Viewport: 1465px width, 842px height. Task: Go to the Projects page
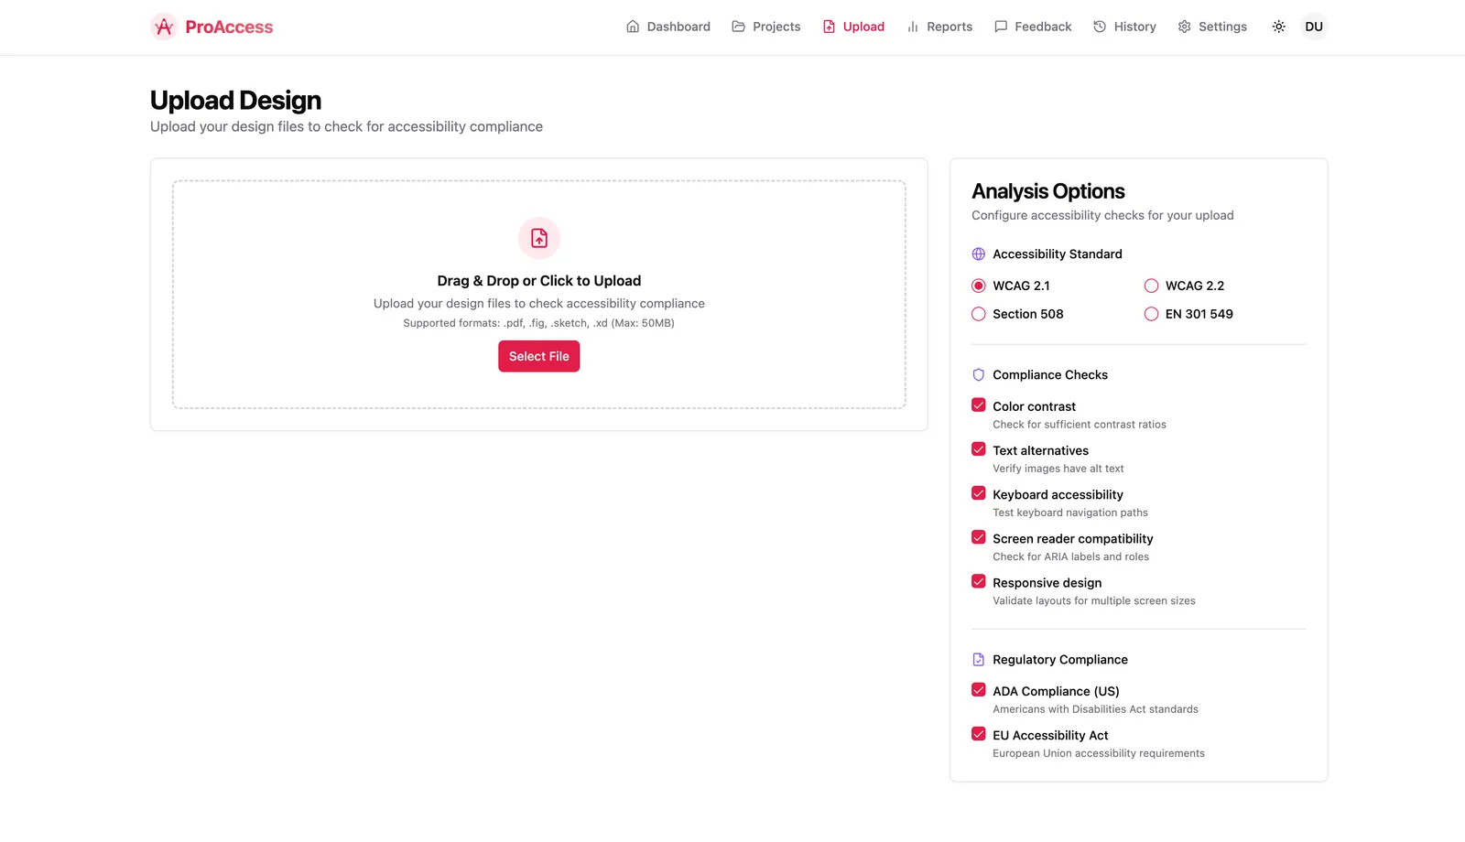click(x=765, y=27)
